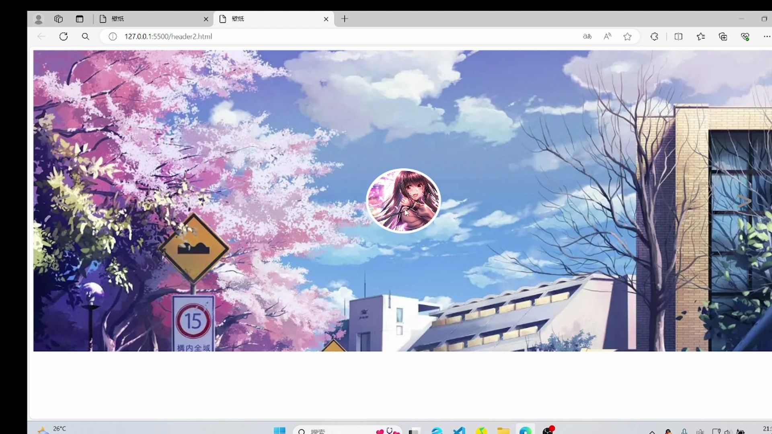Image resolution: width=772 pixels, height=434 pixels.
Task: Restore down the browser window
Action: coord(764,19)
